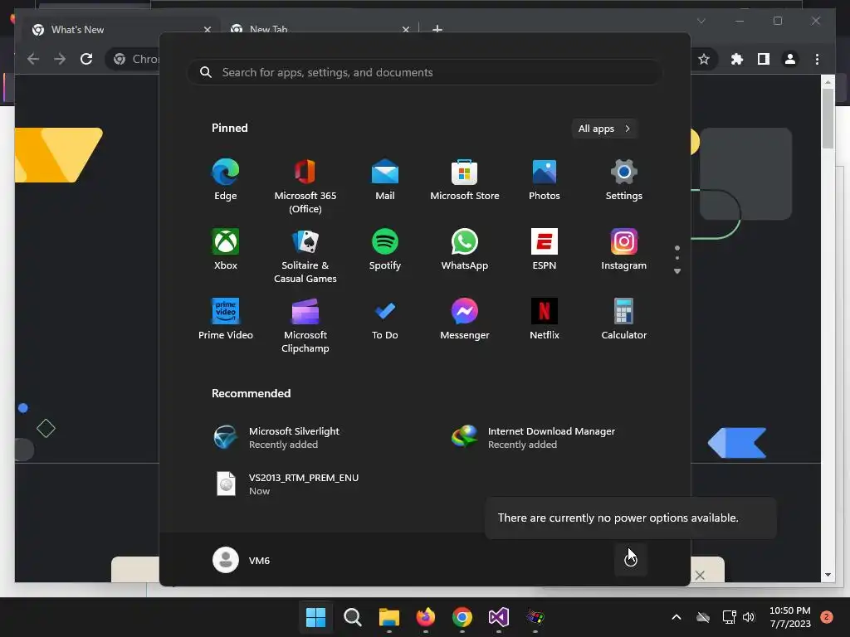This screenshot has height=637, width=850.
Task: Open File Explorer from taskbar
Action: tap(388, 617)
